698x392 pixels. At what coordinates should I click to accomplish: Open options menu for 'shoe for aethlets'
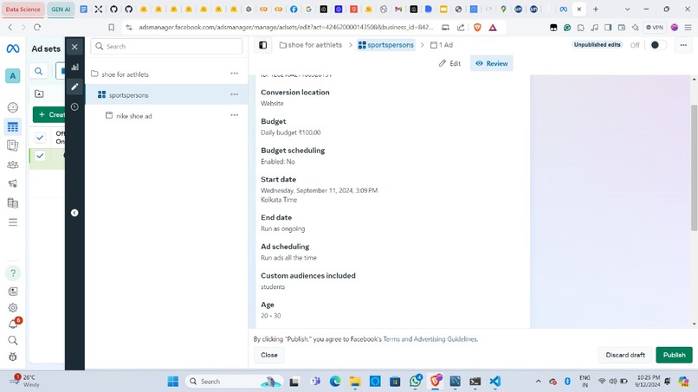(x=234, y=74)
